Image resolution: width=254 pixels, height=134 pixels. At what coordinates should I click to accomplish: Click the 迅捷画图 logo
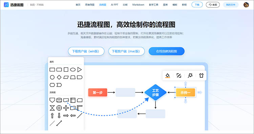click(x=14, y=5)
